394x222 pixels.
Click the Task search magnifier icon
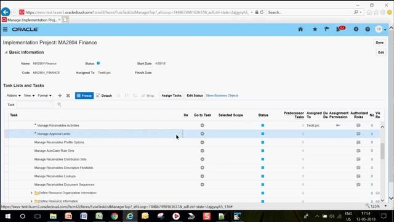(59, 104)
